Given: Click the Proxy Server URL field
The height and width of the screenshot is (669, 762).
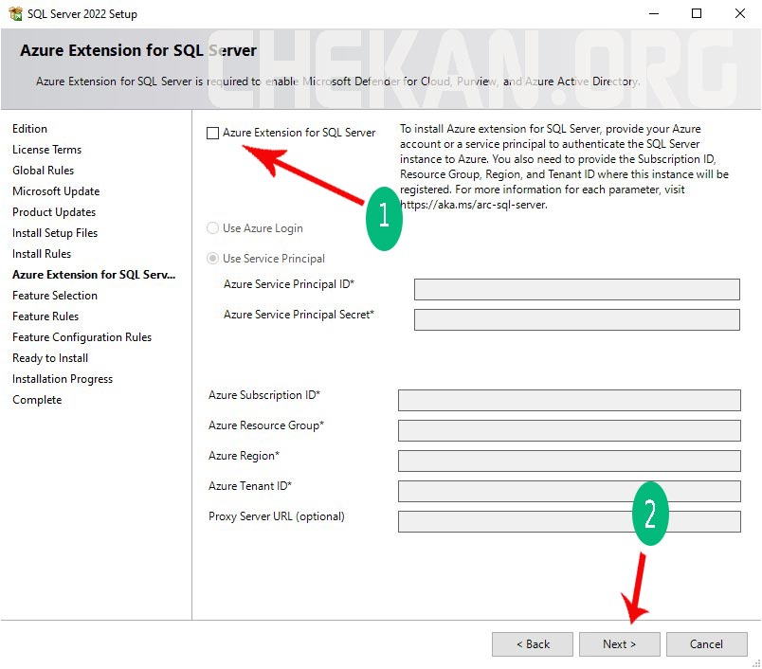Looking at the screenshot, I should (x=569, y=521).
